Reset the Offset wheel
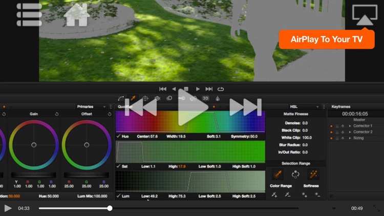Image resolution: width=384 pixels, height=216 pixels. [x=110, y=114]
